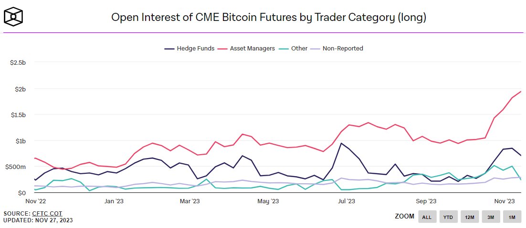Image resolution: width=526 pixels, height=228 pixels.
Task: Select the 1M zoom button
Action: point(512,218)
